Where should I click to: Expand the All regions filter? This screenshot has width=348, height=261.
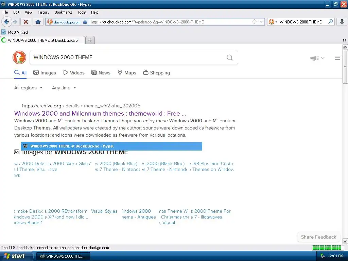28,88
